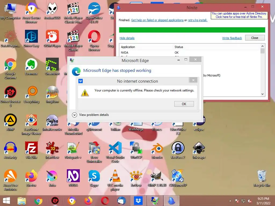Select the NVDA row in Ninite list
The width and height of the screenshot is (275, 206).
[190, 53]
